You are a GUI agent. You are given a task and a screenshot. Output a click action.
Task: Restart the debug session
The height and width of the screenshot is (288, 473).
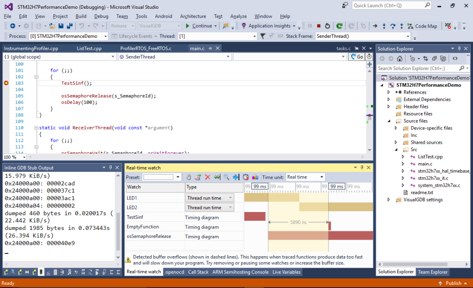327,26
